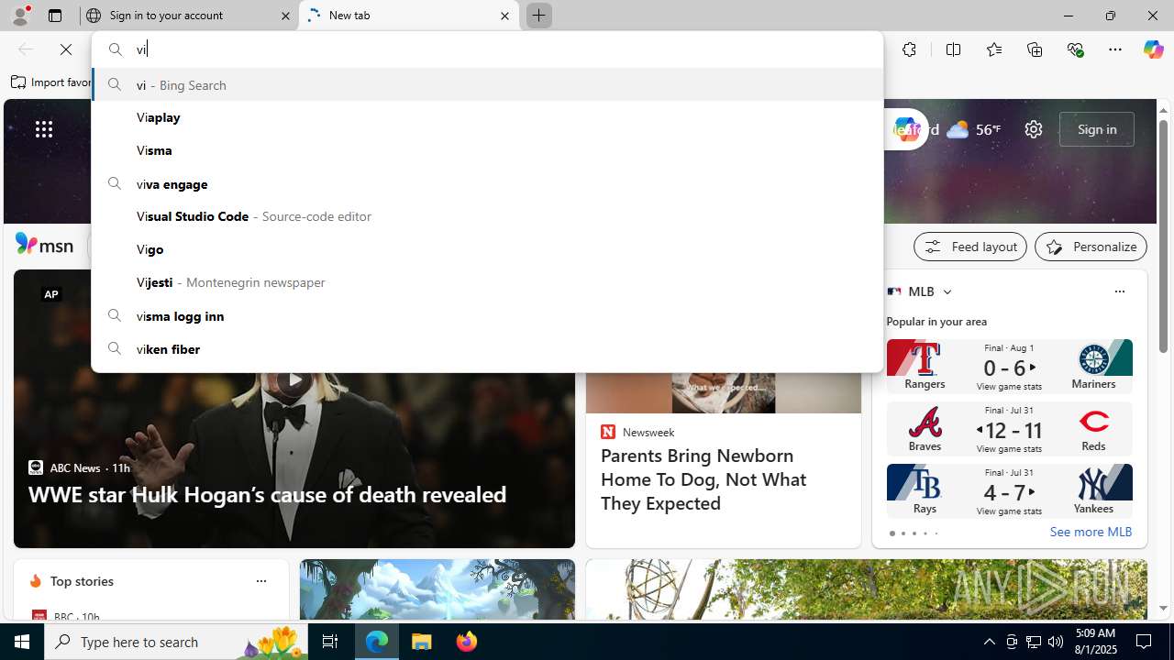Choose the Vigo suggestion
This screenshot has width=1174, height=660.
pos(487,249)
